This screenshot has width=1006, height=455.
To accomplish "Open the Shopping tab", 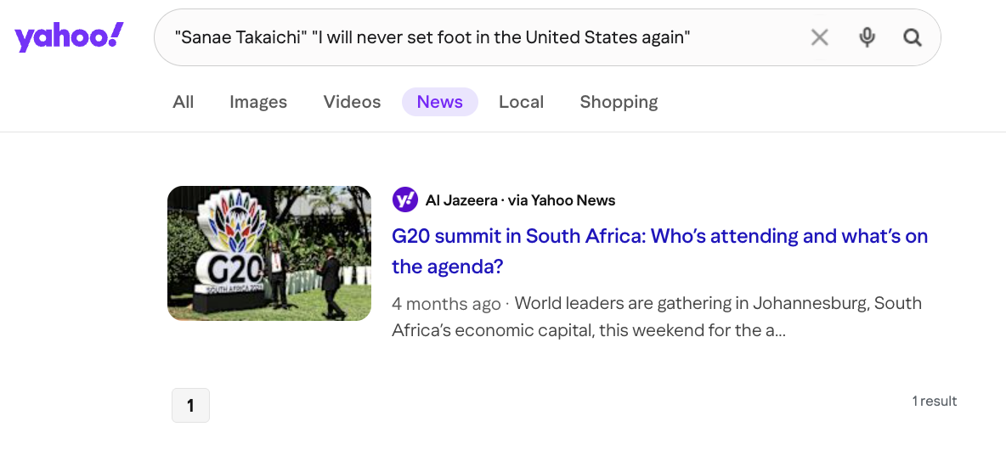I will click(619, 102).
